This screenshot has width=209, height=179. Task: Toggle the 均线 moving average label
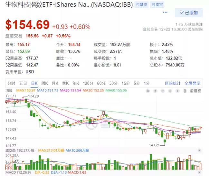(x=9, y=90)
